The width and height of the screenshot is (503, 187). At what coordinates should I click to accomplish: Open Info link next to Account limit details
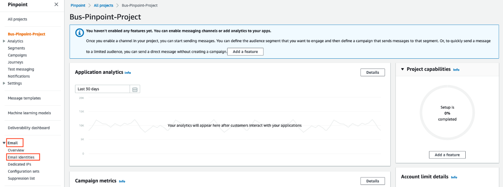454,177
